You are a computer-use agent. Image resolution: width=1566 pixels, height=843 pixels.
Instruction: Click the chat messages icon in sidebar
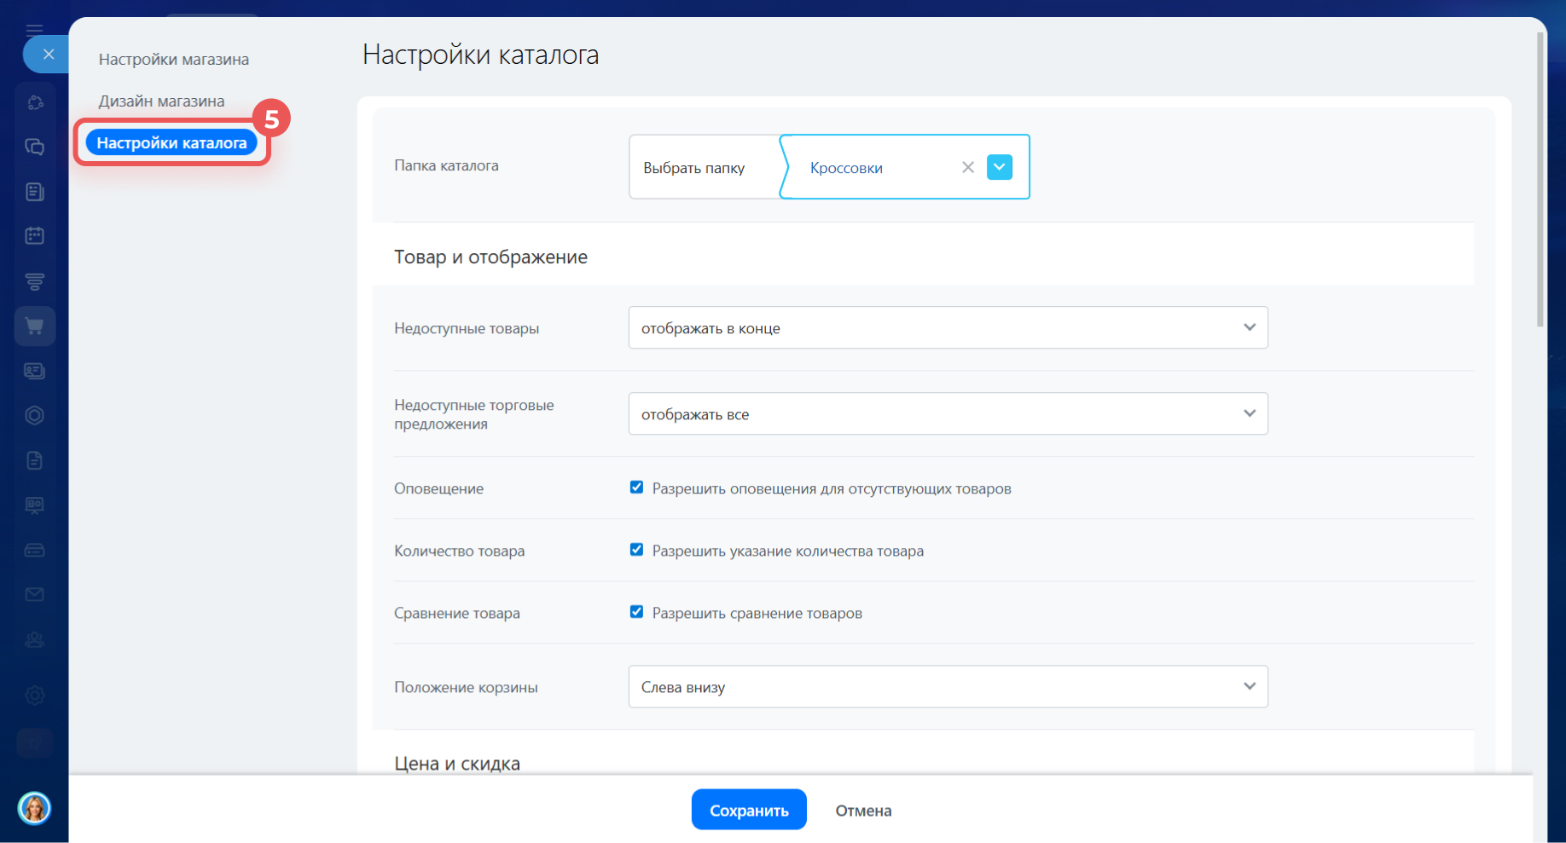35,147
